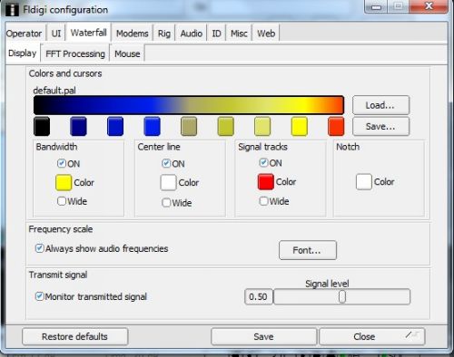454x357 pixels.
Task: Open the Center line color picker
Action: (168, 182)
